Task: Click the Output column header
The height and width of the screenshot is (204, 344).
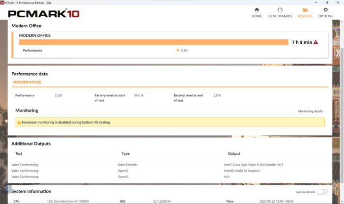Action: pos(234,153)
